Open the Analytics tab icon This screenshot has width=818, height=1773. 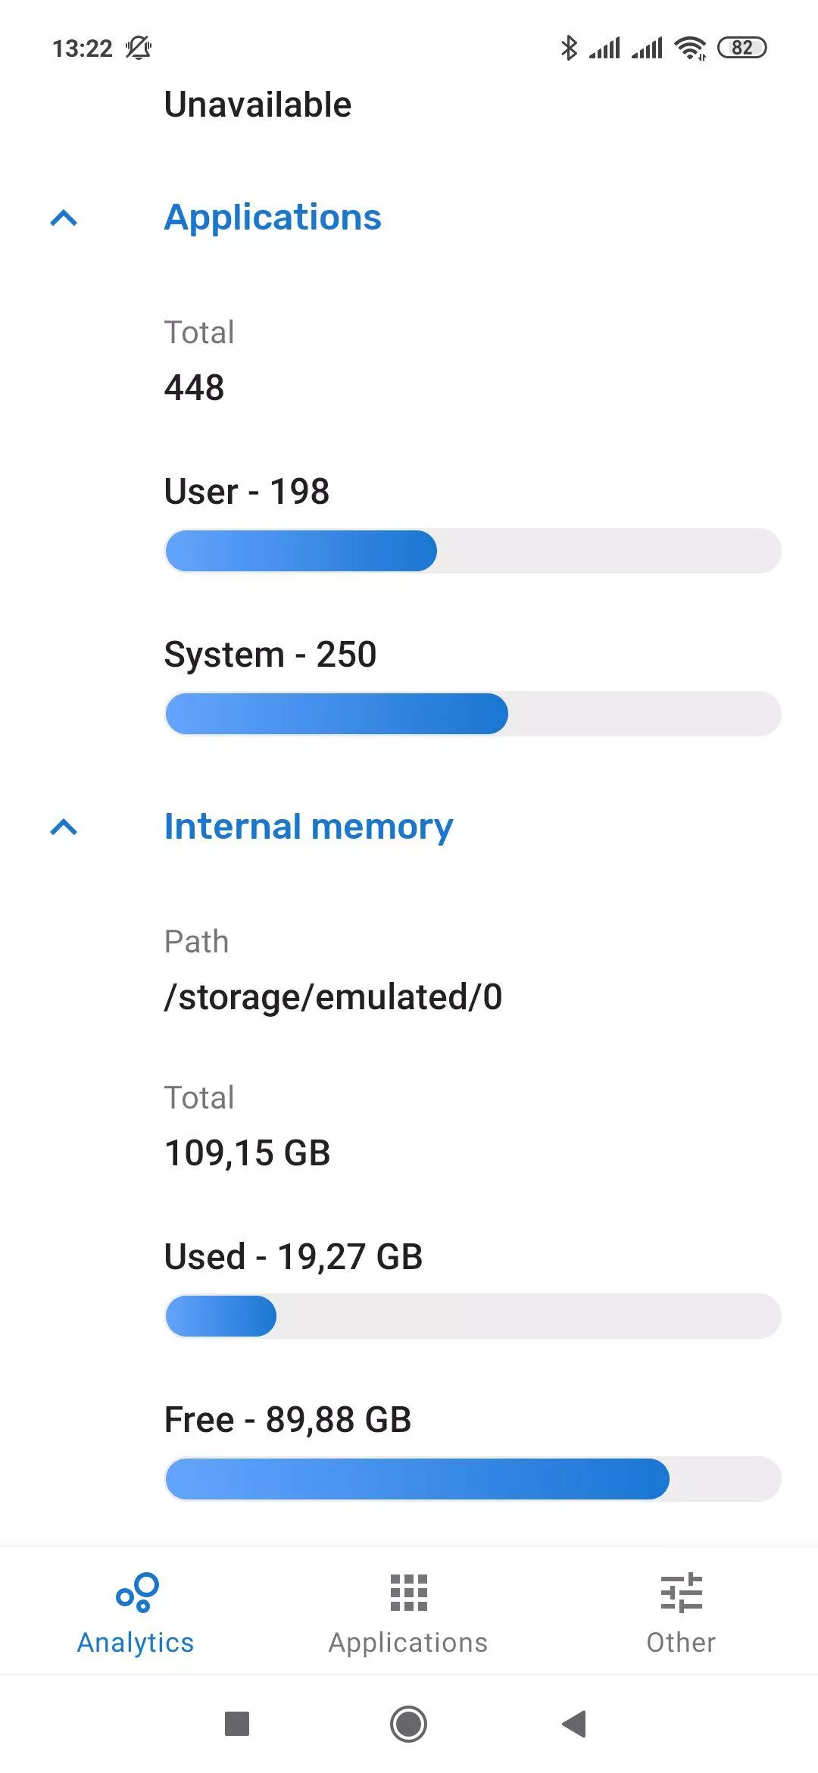(137, 1592)
